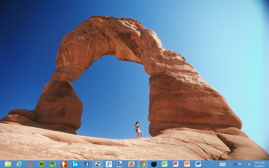Click the dark globe taskbar icon
Image resolution: width=269 pixels, height=168 pixels.
point(154,164)
